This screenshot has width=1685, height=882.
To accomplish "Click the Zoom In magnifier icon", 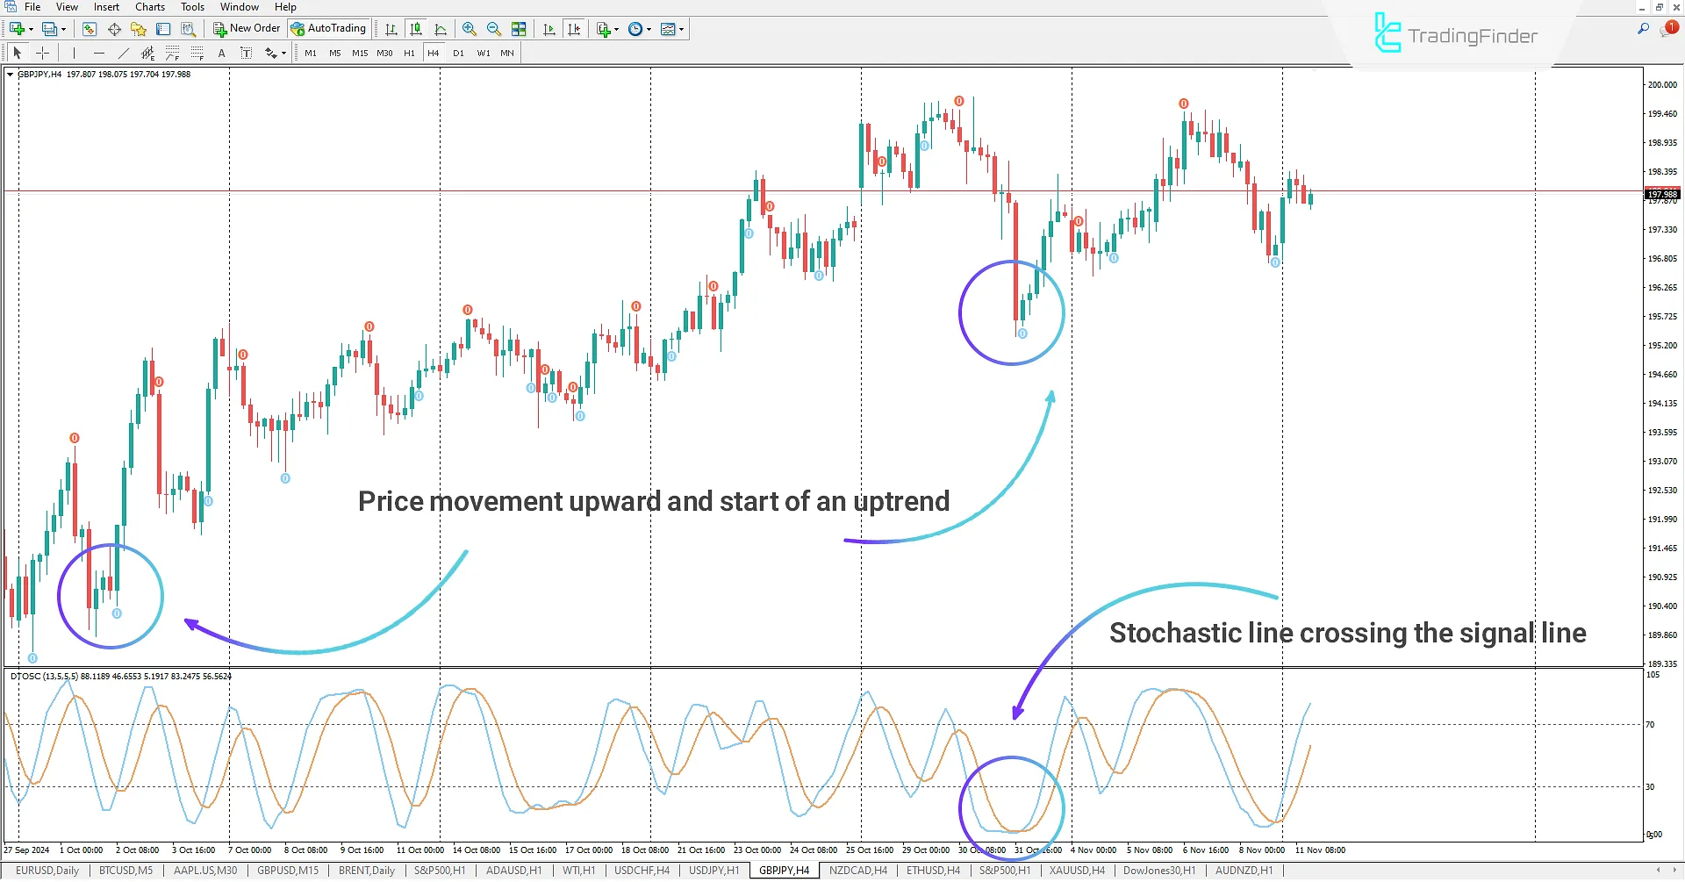I will point(470,29).
